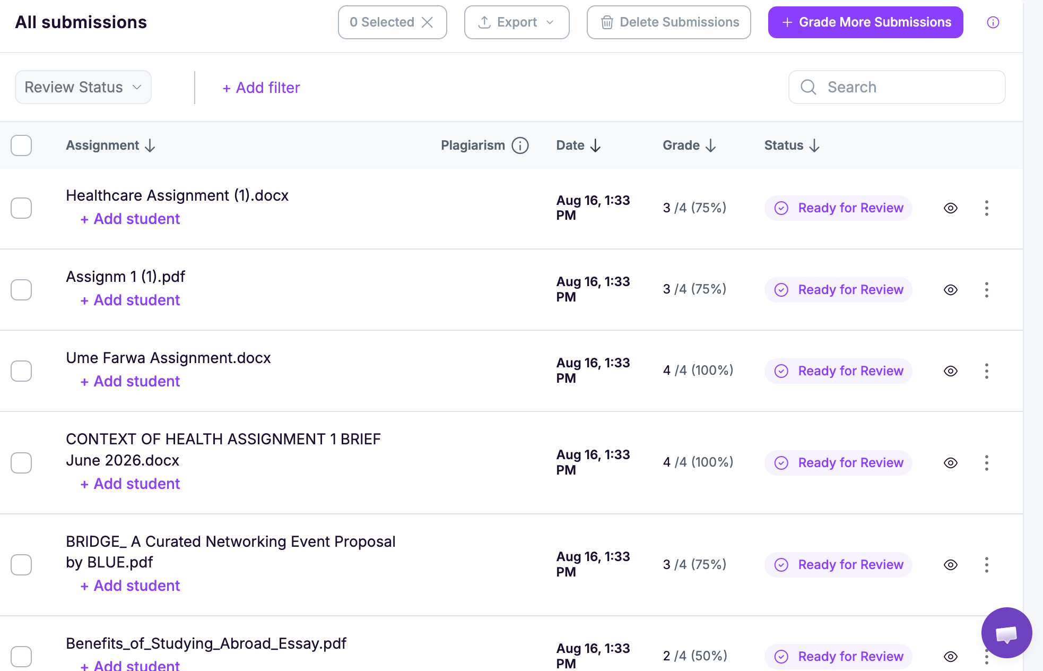Click Delete Submissions button

(668, 22)
